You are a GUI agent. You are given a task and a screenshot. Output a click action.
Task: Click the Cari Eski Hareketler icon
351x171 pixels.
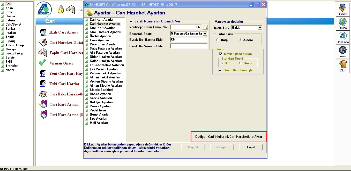click(x=43, y=94)
